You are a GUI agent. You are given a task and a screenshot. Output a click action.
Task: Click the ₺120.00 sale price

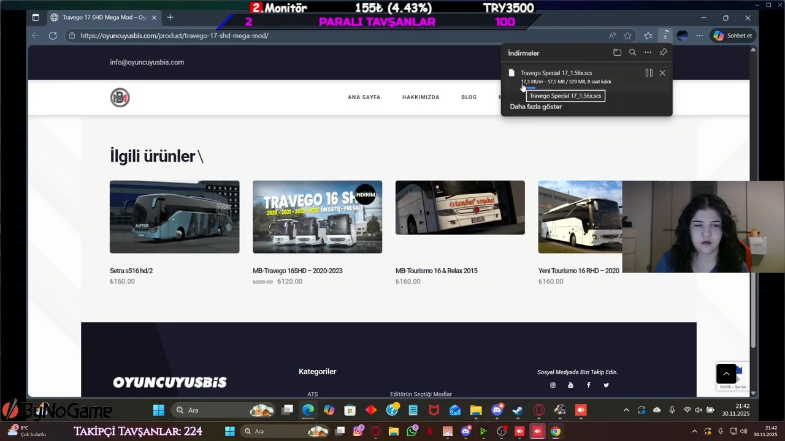pos(290,282)
